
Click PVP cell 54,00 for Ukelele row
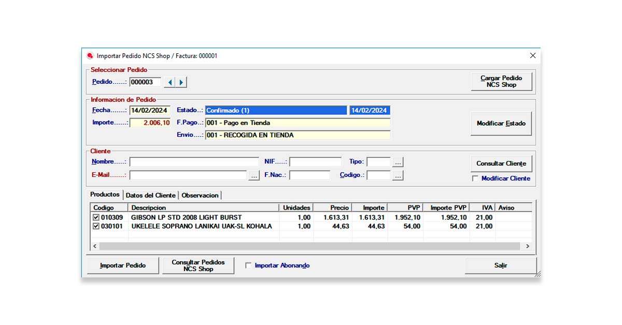(x=412, y=226)
